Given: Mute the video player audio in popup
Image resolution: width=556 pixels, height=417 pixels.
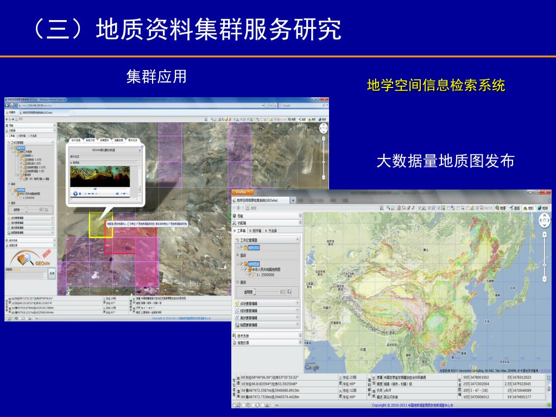Looking at the screenshot, I should pyautogui.click(x=117, y=194).
